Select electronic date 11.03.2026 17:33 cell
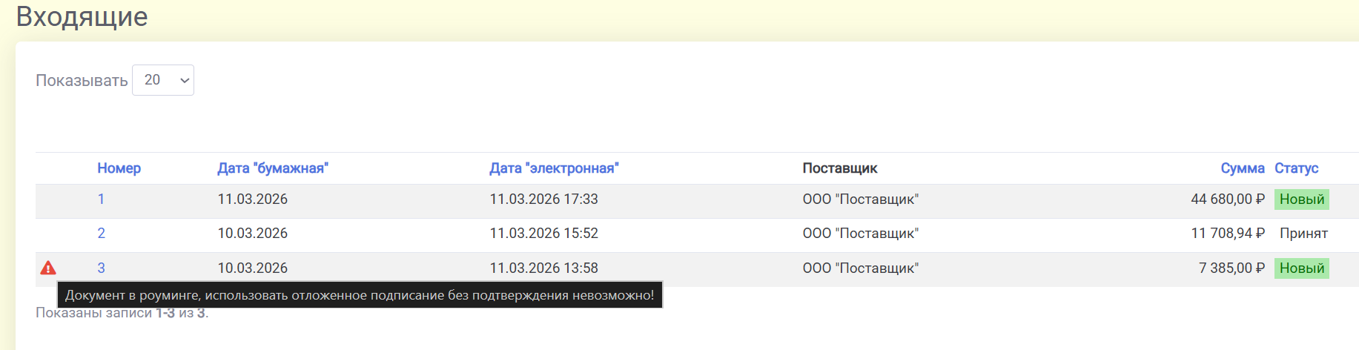 click(543, 199)
